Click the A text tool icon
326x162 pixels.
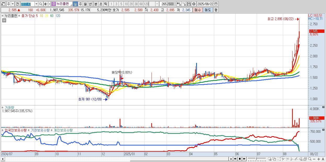323,159
